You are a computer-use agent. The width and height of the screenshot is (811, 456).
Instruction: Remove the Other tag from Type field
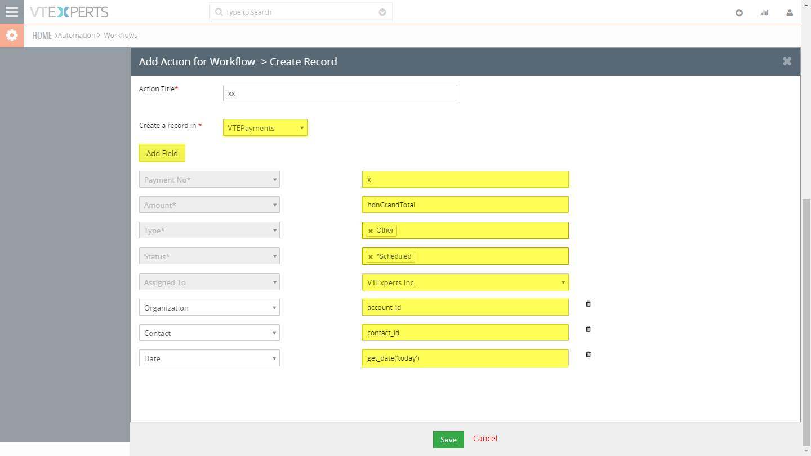[370, 230]
